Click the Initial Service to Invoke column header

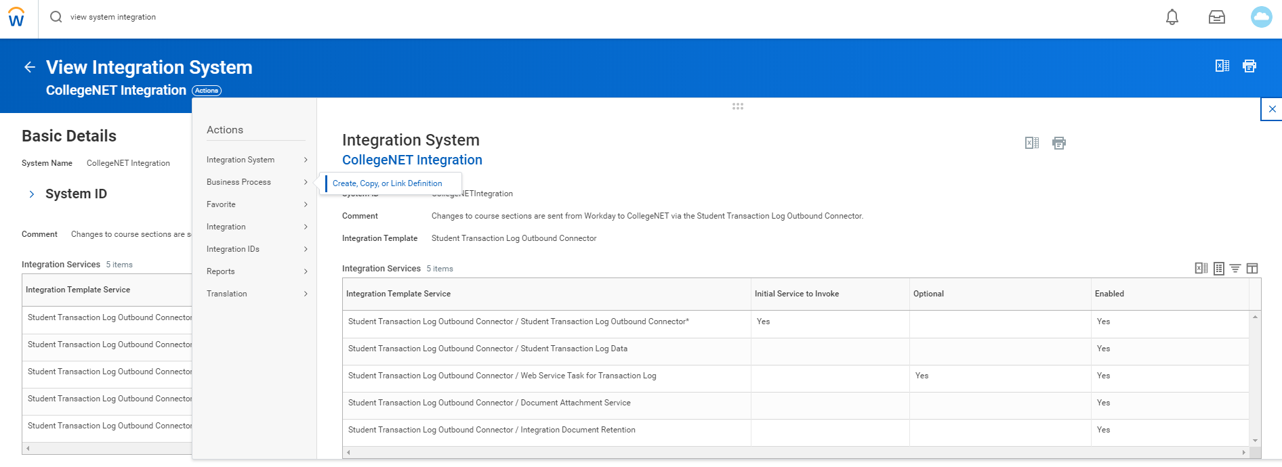tap(830, 294)
